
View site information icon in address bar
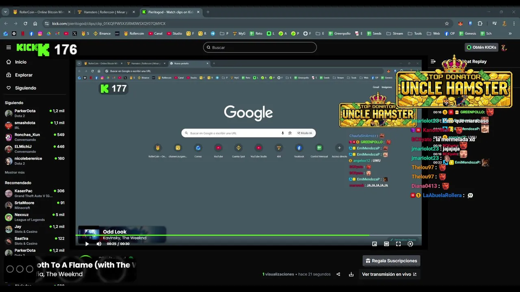(x=47, y=24)
